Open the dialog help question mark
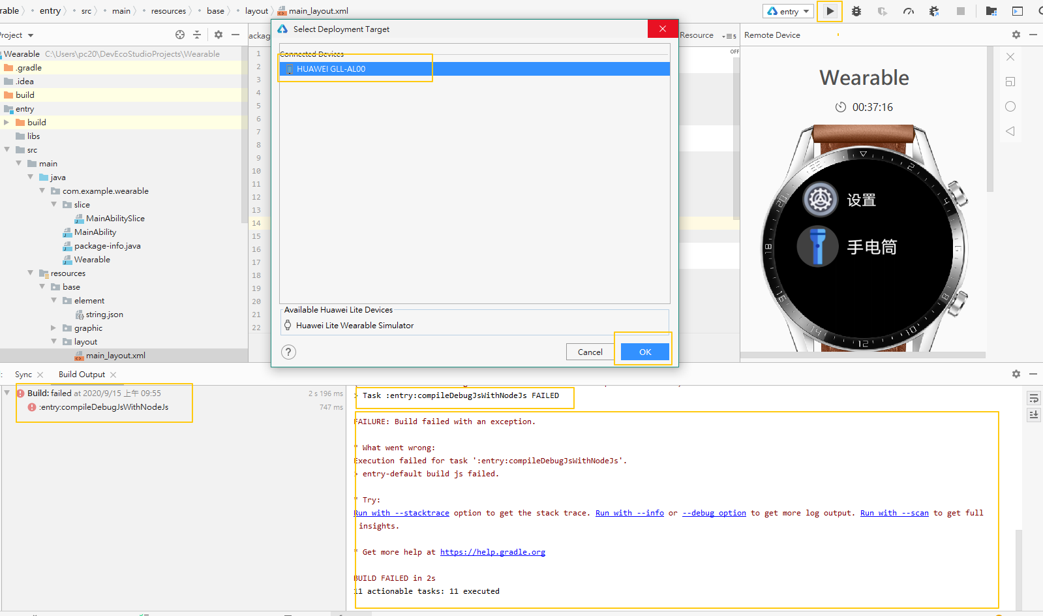Screen dimensions: 1043x616 (288, 352)
